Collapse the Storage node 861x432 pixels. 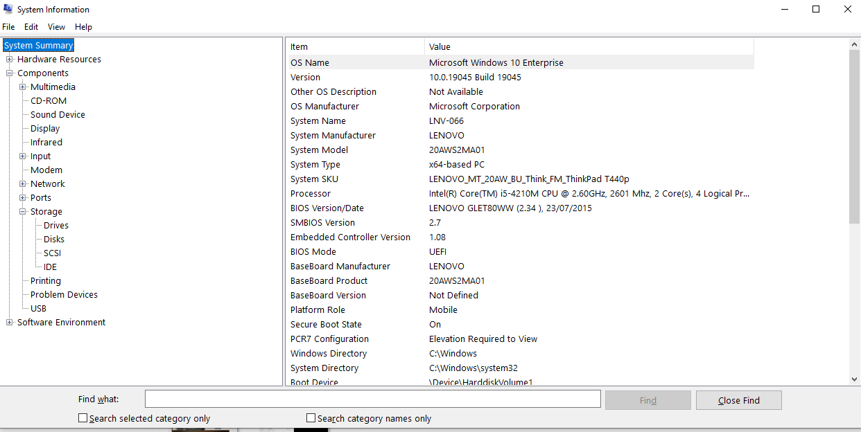(x=23, y=212)
